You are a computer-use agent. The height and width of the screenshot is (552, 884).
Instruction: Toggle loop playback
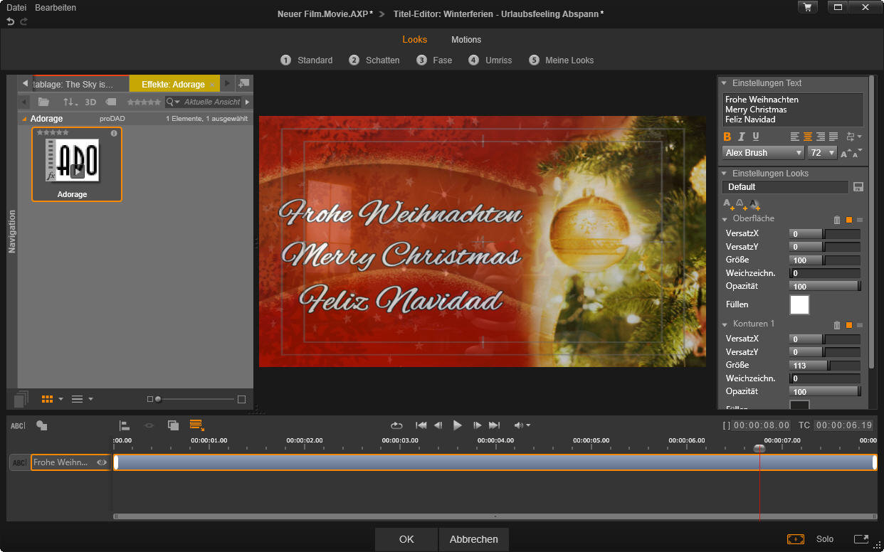pyautogui.click(x=396, y=425)
